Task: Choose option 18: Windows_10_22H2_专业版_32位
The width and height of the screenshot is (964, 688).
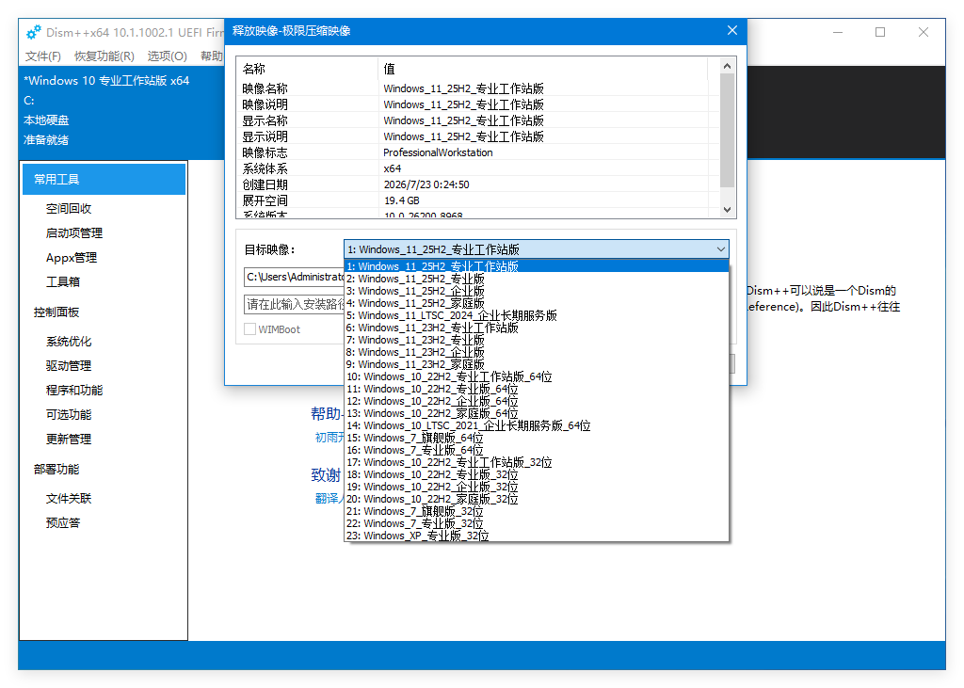Action: (537, 474)
